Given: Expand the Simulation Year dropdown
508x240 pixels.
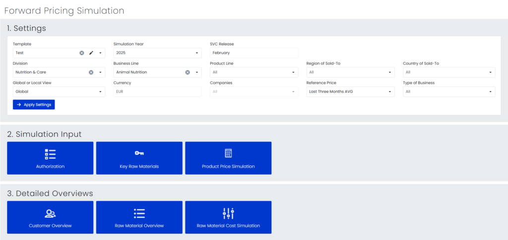Looking at the screenshot, I should click(157, 53).
